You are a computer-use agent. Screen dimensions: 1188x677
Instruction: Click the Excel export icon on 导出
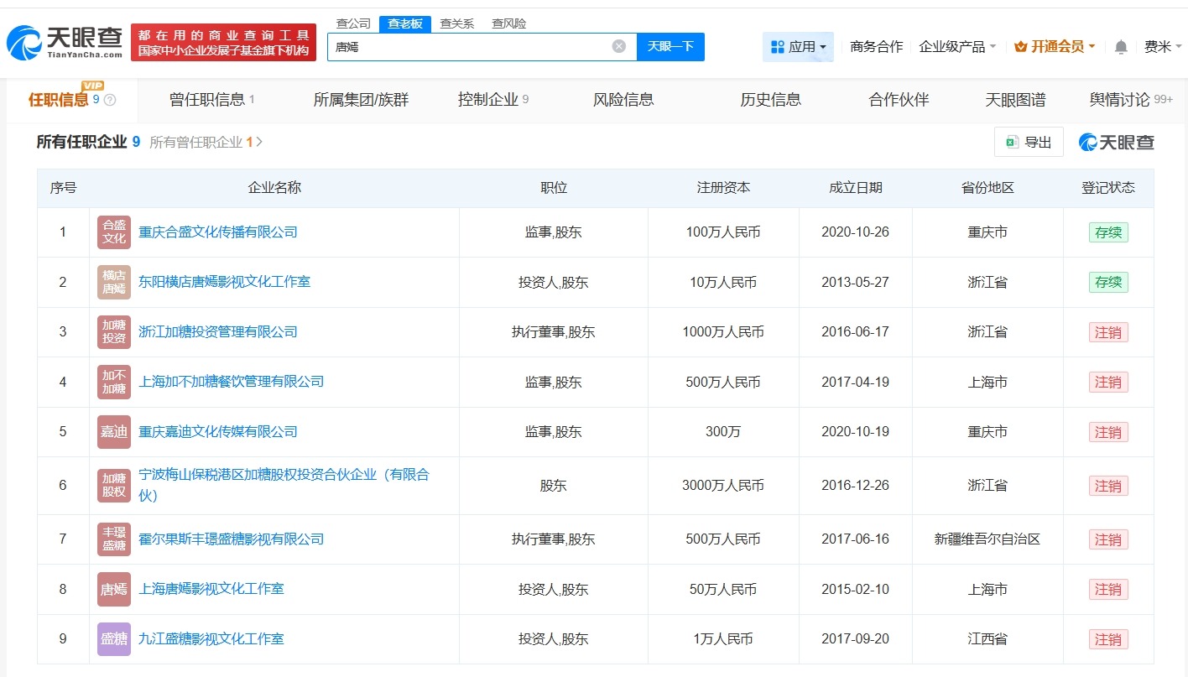pyautogui.click(x=1011, y=142)
